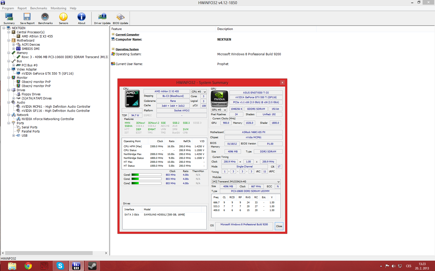Open the Report menu

(x=22, y=8)
